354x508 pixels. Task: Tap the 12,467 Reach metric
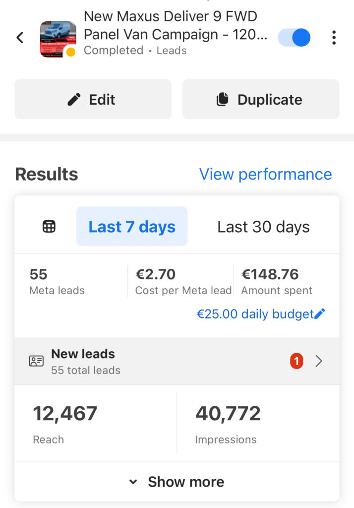click(65, 413)
